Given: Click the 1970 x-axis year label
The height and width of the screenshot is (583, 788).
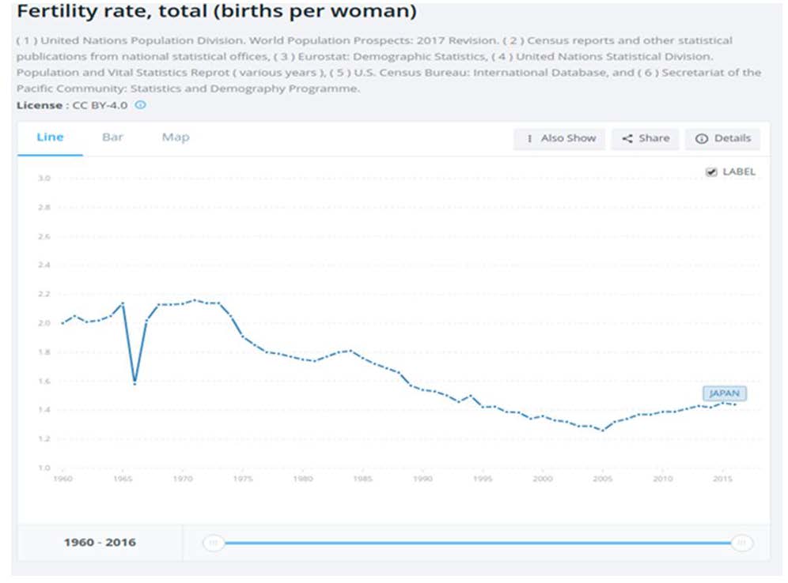Looking at the screenshot, I should point(183,479).
